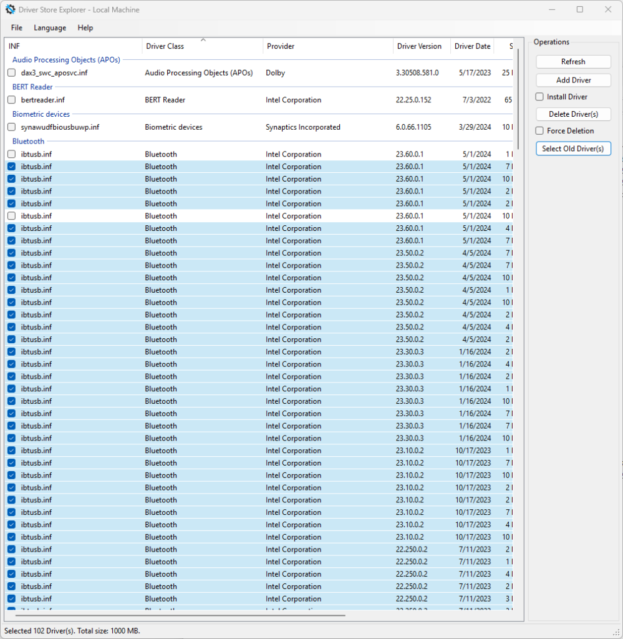The height and width of the screenshot is (639, 623).
Task: Open the File menu
Action: pyautogui.click(x=17, y=28)
